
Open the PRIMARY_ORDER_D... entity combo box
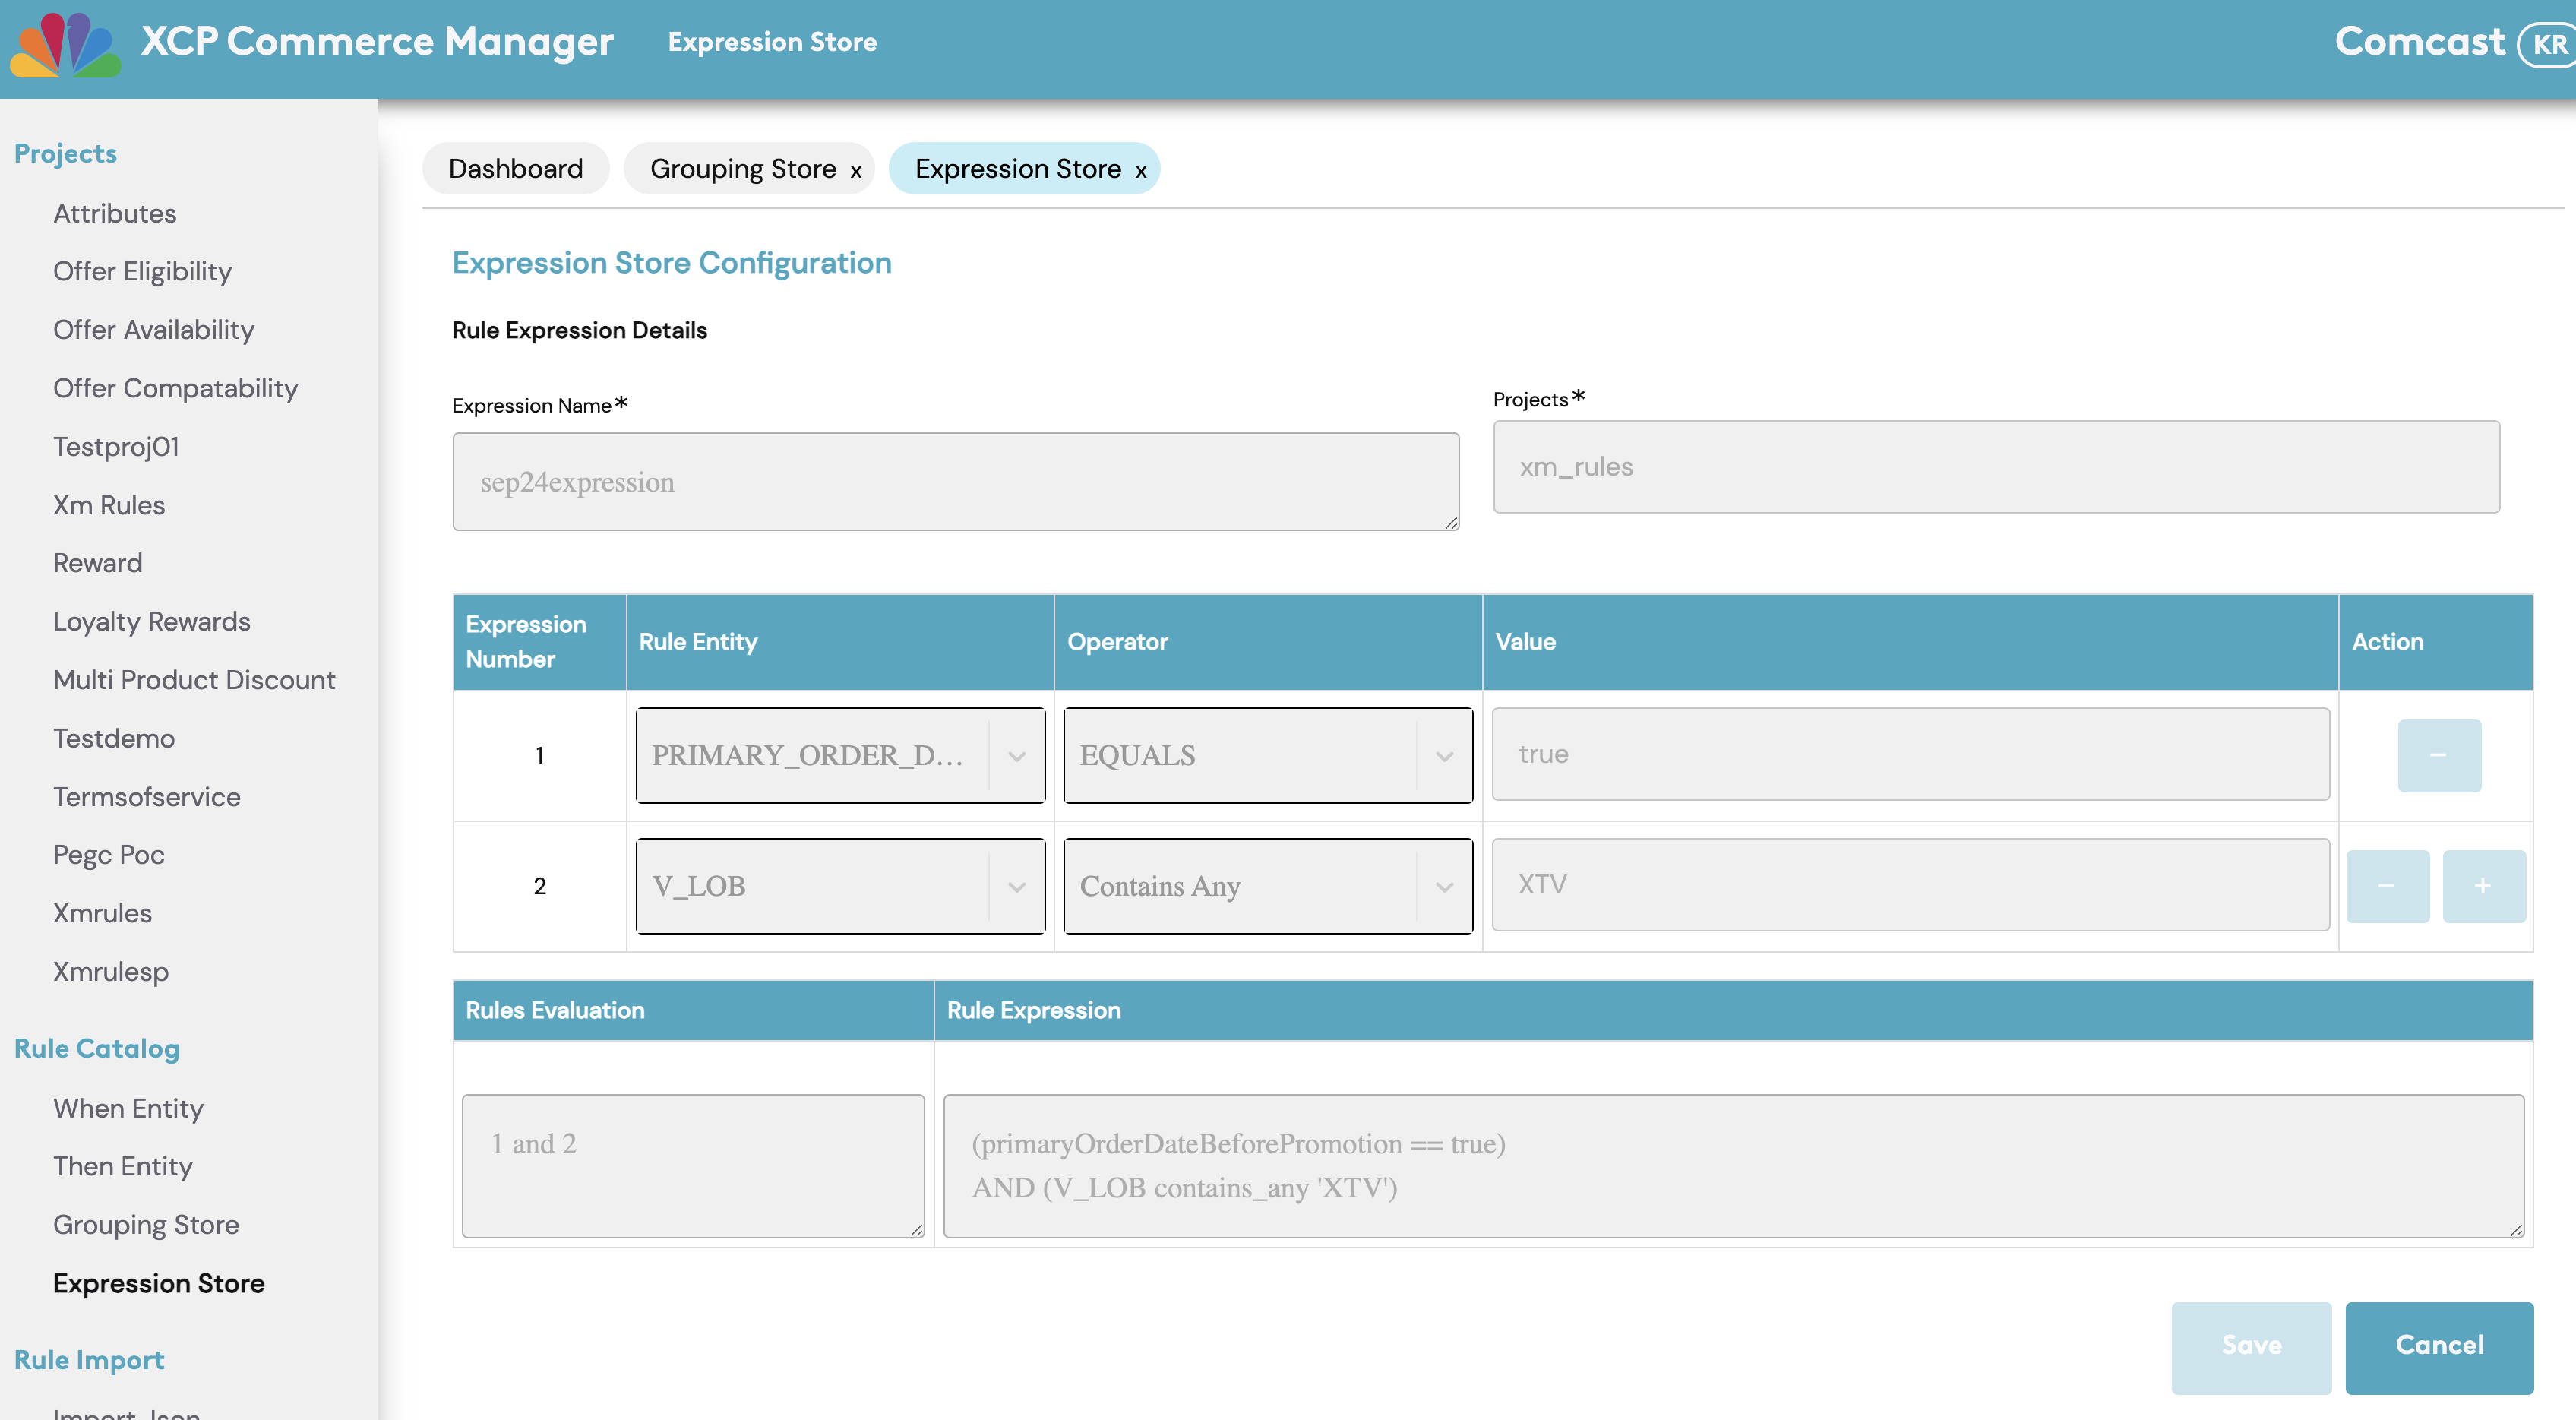840,755
